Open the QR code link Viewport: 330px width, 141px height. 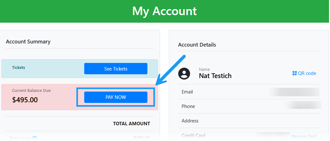[x=304, y=73]
